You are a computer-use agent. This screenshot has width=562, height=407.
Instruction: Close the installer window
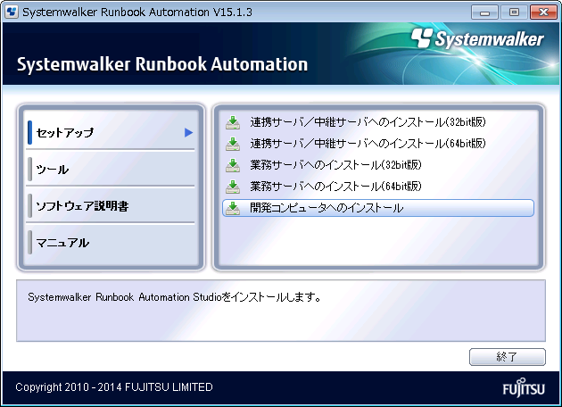543,12
